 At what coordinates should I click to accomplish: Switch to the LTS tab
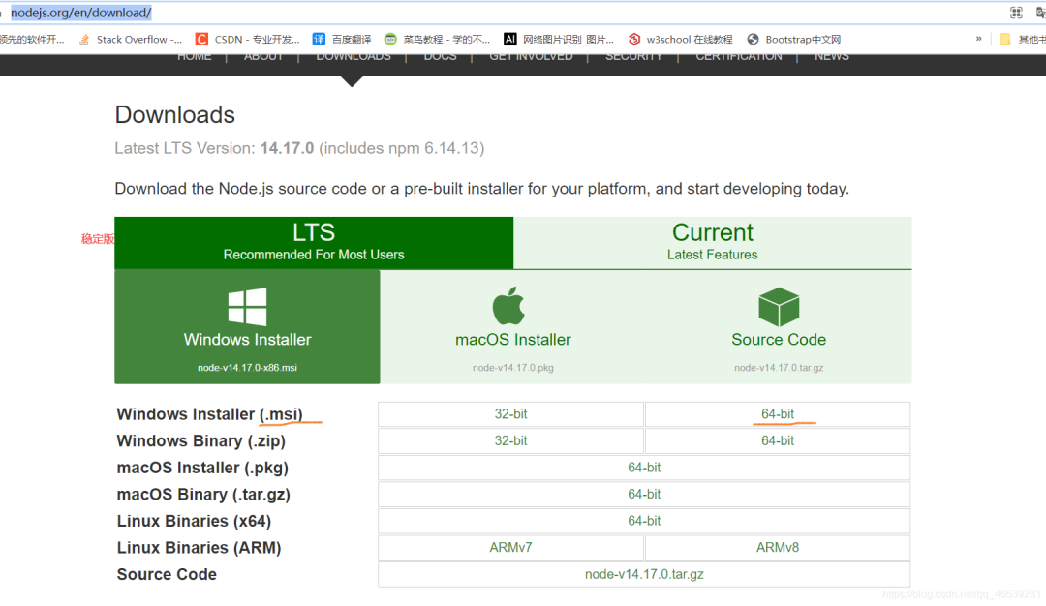click(x=314, y=243)
